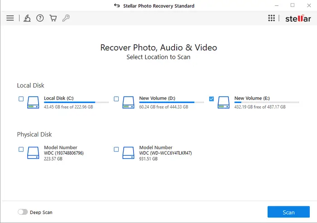Click the "Local Disk (C:)" label
The height and width of the screenshot is (223, 317).
[x=59, y=98]
